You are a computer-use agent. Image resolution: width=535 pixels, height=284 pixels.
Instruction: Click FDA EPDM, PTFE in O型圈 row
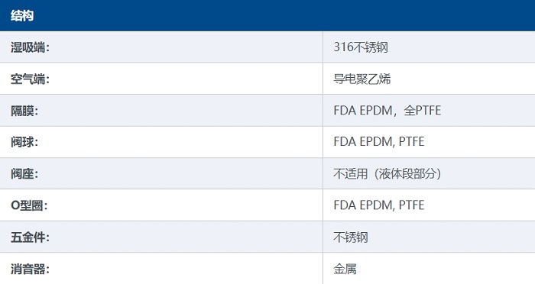tap(379, 205)
